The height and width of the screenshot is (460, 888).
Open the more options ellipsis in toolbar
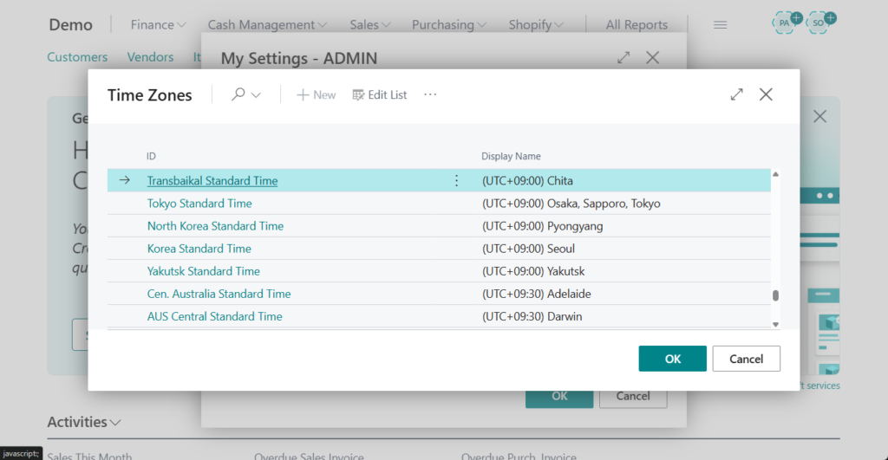430,94
